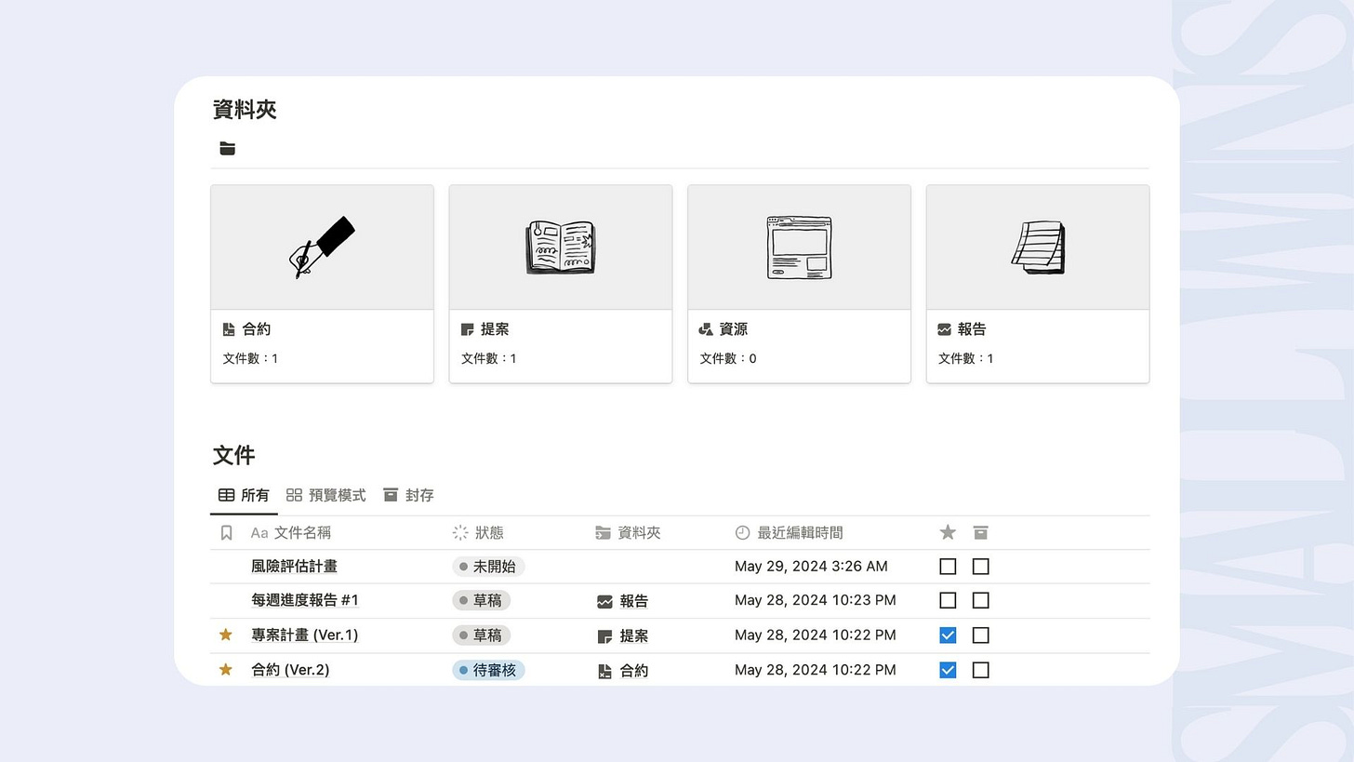
Task: Click the 狀態 column header
Action: point(478,533)
